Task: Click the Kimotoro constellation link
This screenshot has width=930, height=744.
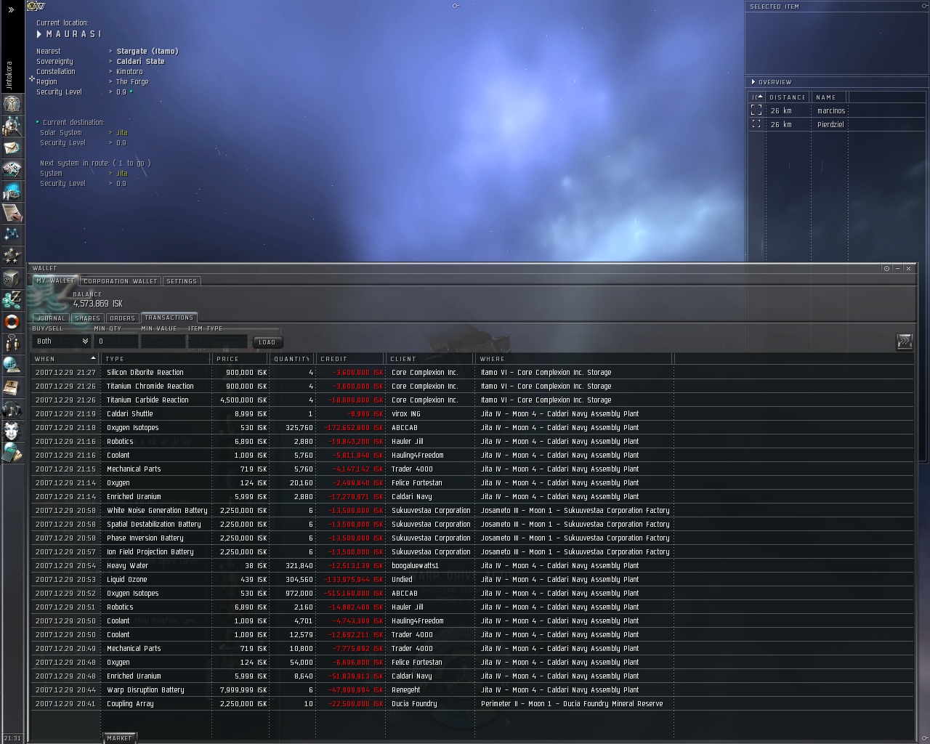Action: tap(129, 72)
